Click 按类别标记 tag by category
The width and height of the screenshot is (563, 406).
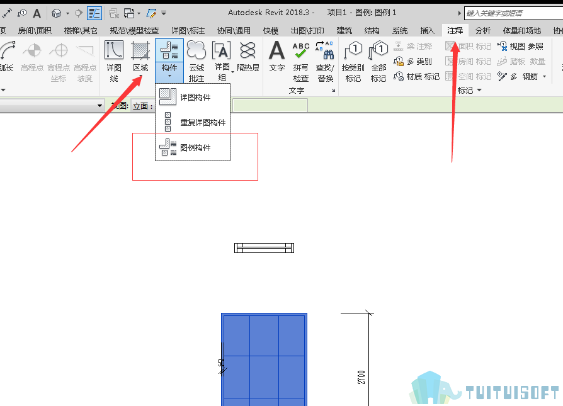click(353, 61)
